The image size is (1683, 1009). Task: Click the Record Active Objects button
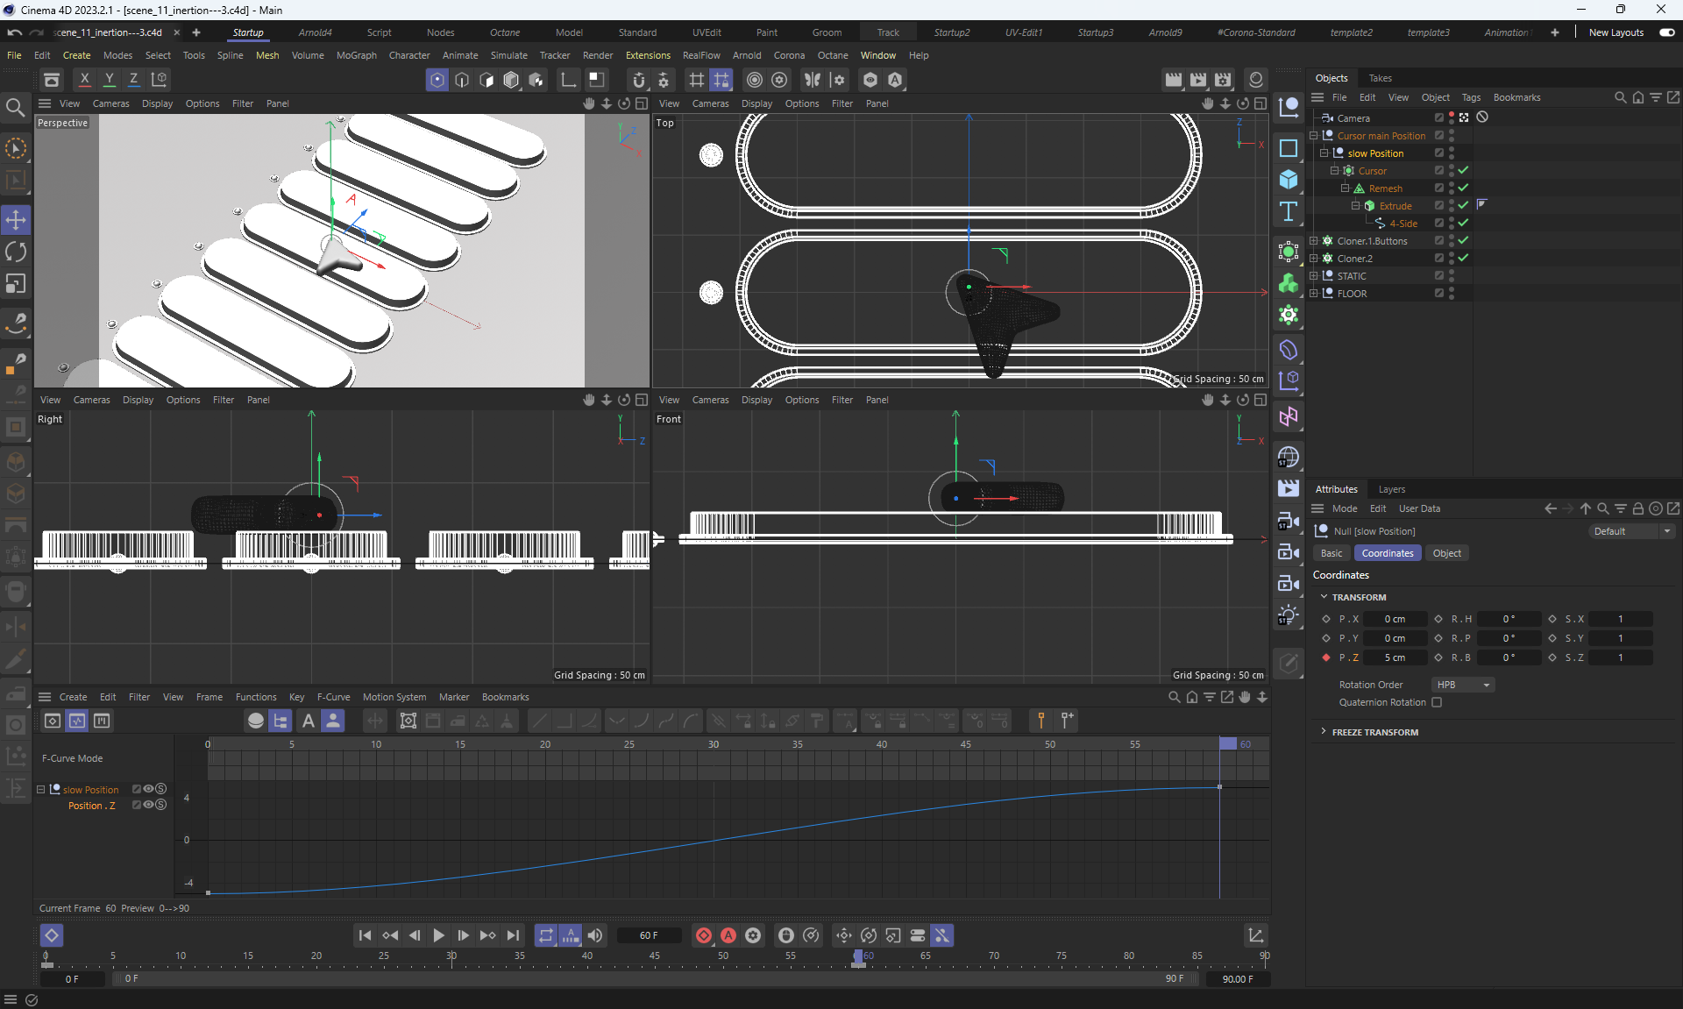click(703, 935)
